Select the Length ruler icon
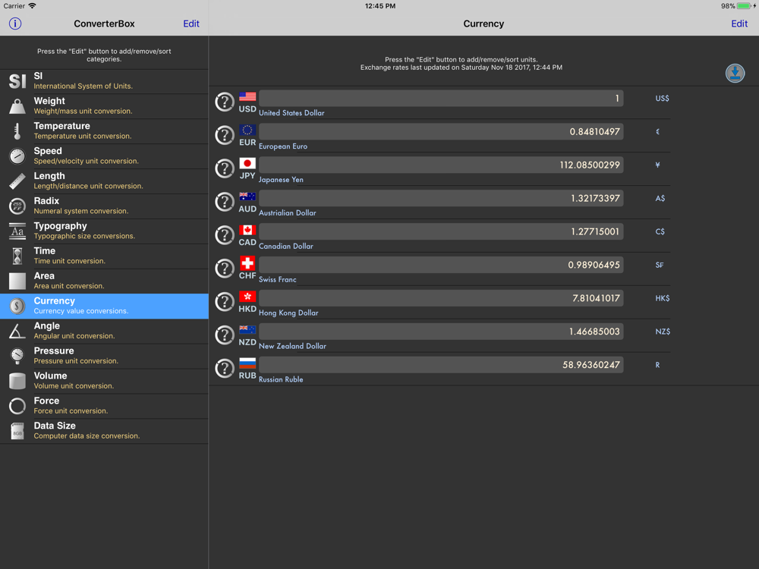 [x=17, y=181]
